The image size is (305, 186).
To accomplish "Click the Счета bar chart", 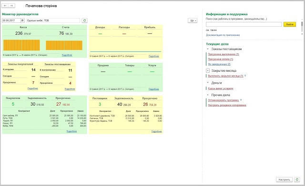I will 64,46.
